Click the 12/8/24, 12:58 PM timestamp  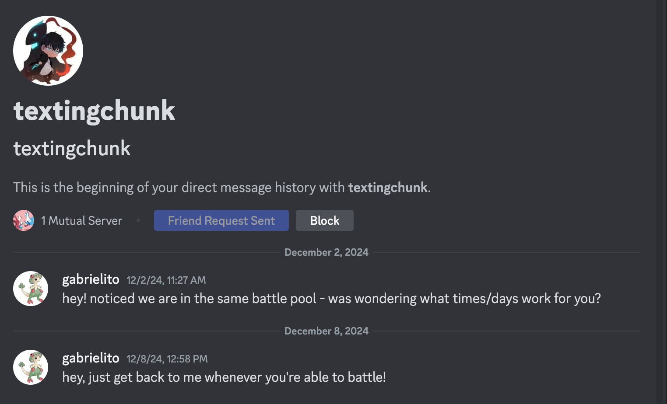click(167, 359)
